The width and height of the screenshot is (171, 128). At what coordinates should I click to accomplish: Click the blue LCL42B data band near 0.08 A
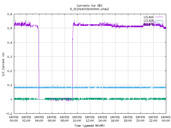[90, 87]
